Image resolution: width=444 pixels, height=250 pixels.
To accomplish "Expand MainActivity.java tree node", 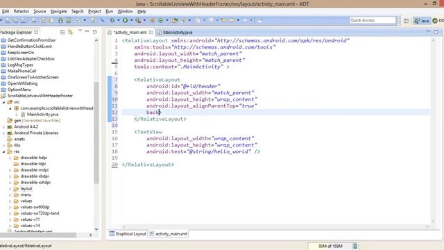I will coord(17,115).
